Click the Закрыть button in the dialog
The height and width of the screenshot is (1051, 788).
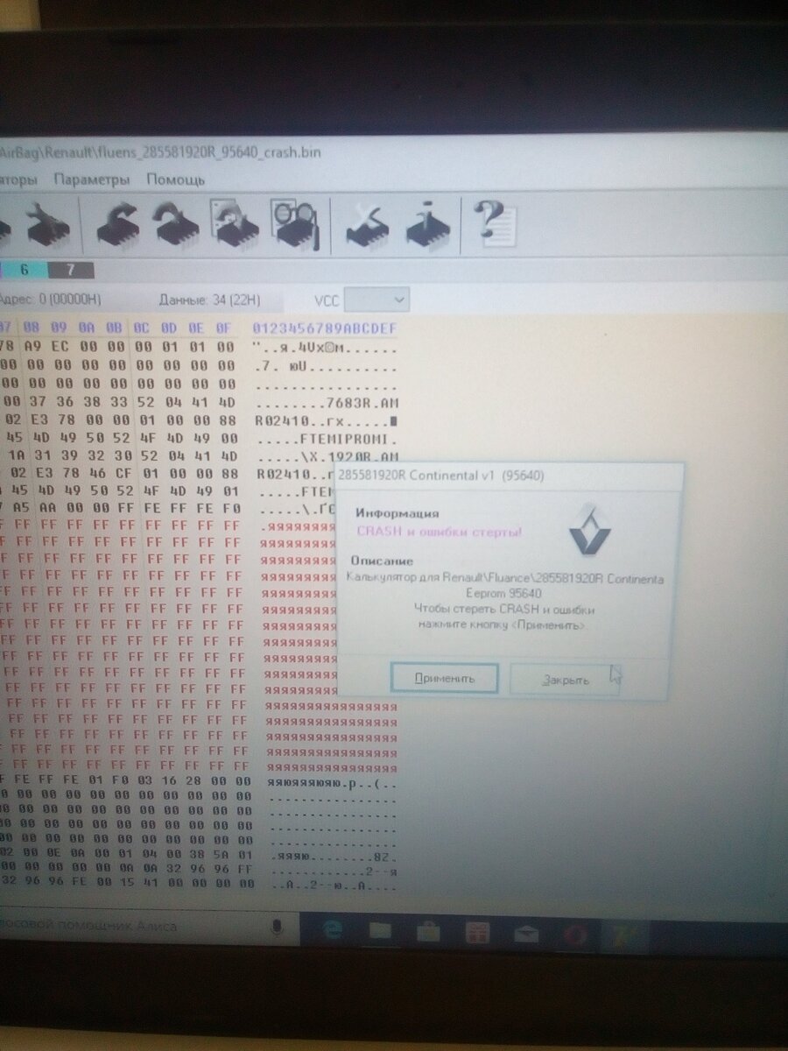point(565,680)
